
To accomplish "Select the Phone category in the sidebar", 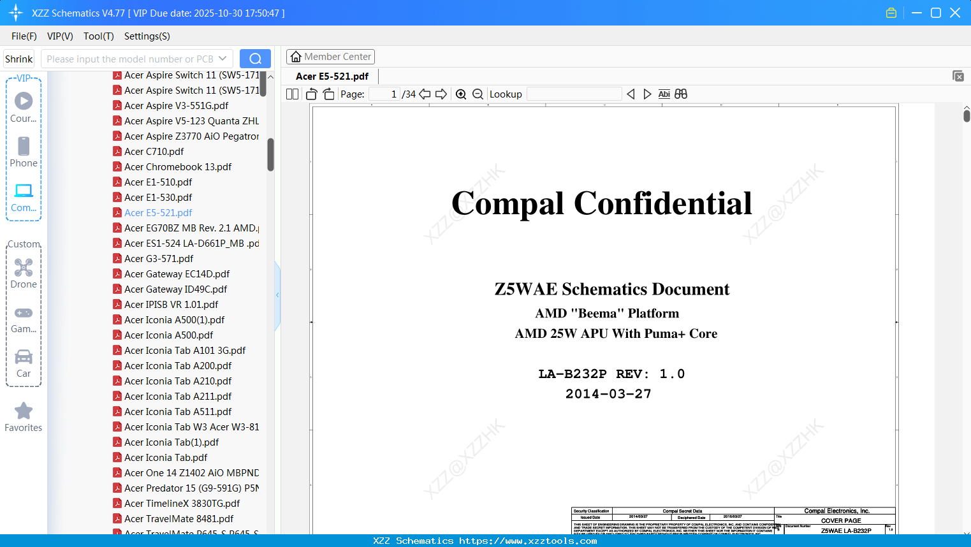I will (24, 152).
